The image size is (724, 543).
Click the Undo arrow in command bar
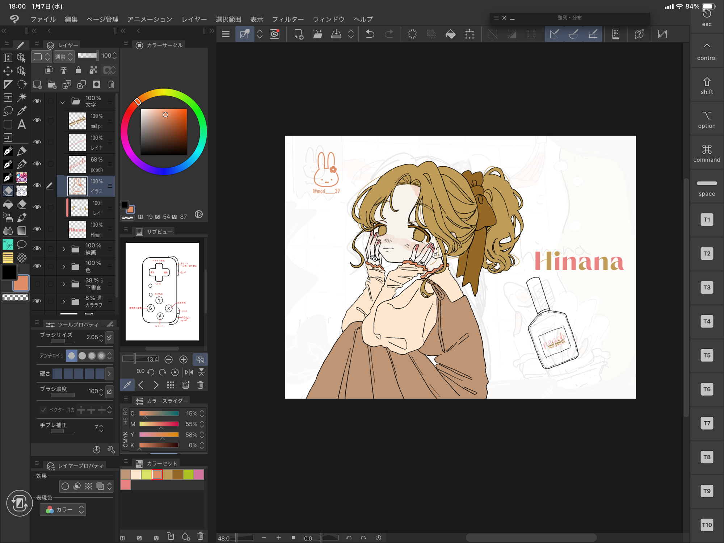370,34
